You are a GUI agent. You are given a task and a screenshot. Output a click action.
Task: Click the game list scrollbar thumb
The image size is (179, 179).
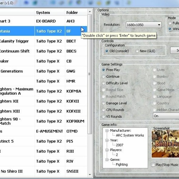pos(89,74)
